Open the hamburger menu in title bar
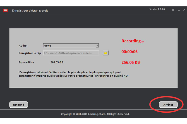 click(x=173, y=10)
